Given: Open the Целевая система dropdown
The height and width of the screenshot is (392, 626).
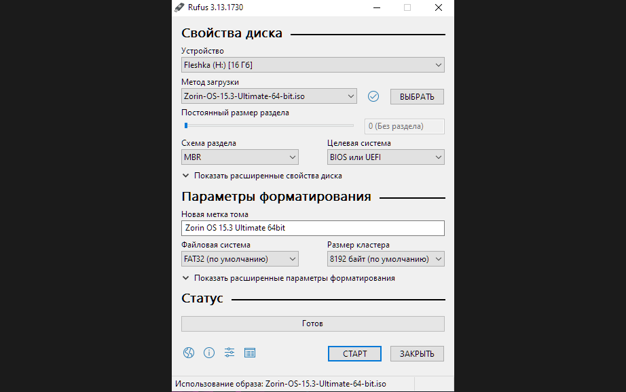Looking at the screenshot, I should click(x=386, y=157).
